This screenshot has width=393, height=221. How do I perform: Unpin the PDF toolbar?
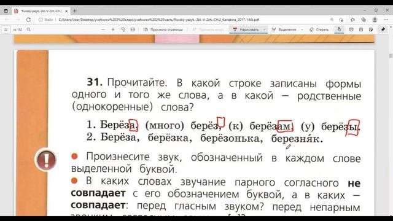tap(383, 29)
